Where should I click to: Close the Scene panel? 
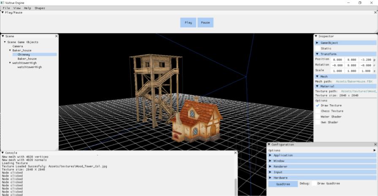click(57, 36)
